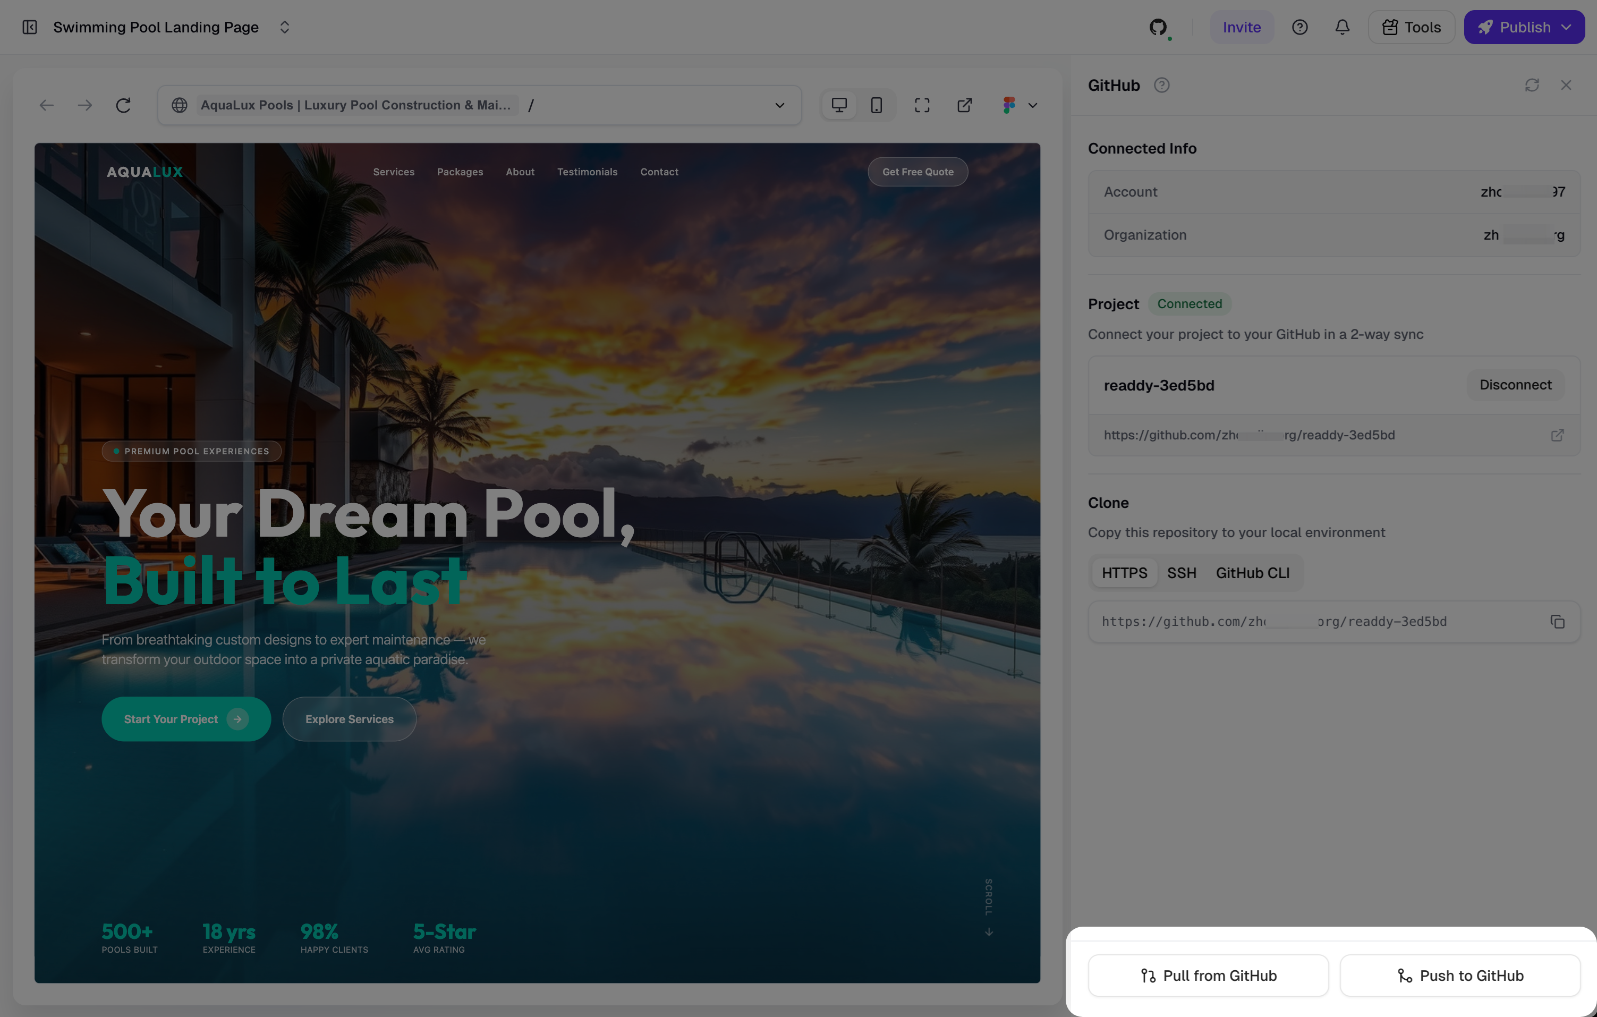Open preview in new window
1597x1017 pixels.
click(964, 105)
